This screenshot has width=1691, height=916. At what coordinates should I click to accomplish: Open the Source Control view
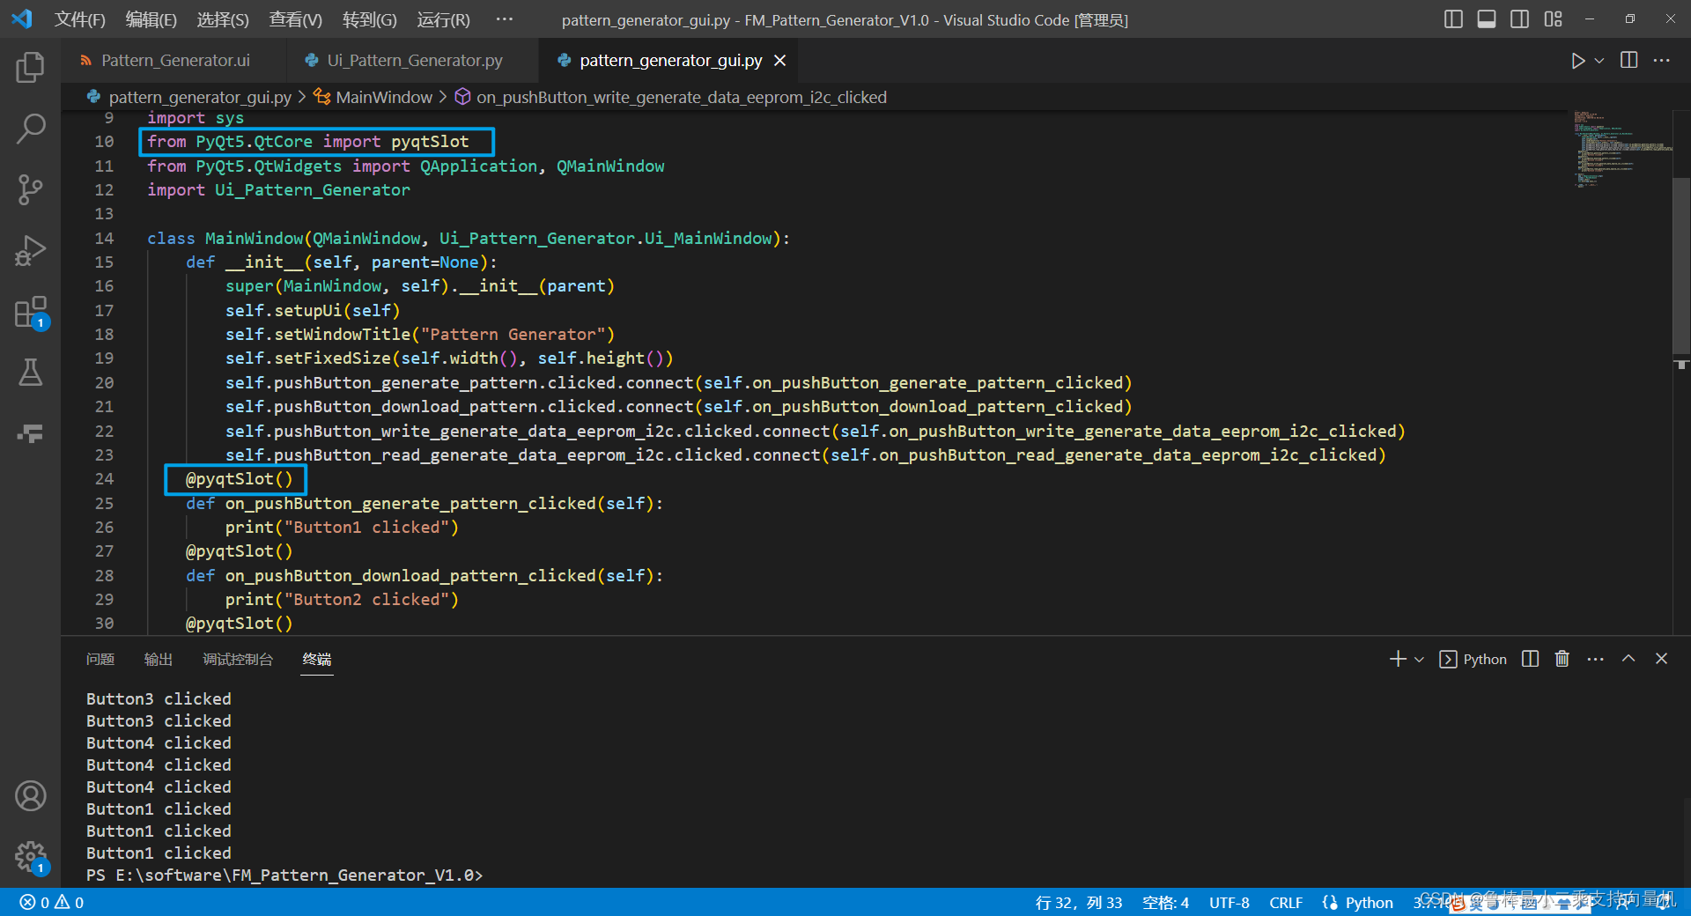point(30,189)
